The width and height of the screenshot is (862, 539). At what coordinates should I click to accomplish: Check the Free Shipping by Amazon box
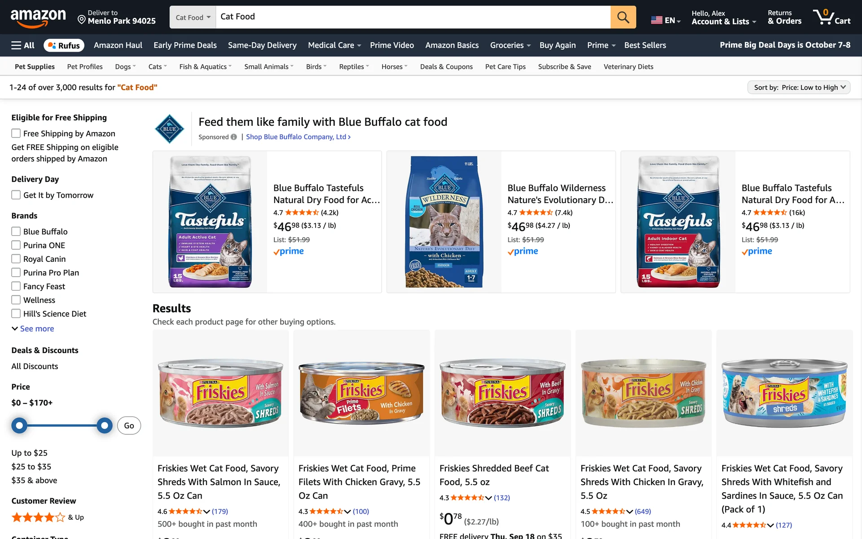16,133
